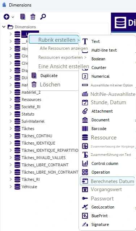The image size is (136, 231).
Task: Select Zusammenführung von Text icon
Action: coord(85,155)
